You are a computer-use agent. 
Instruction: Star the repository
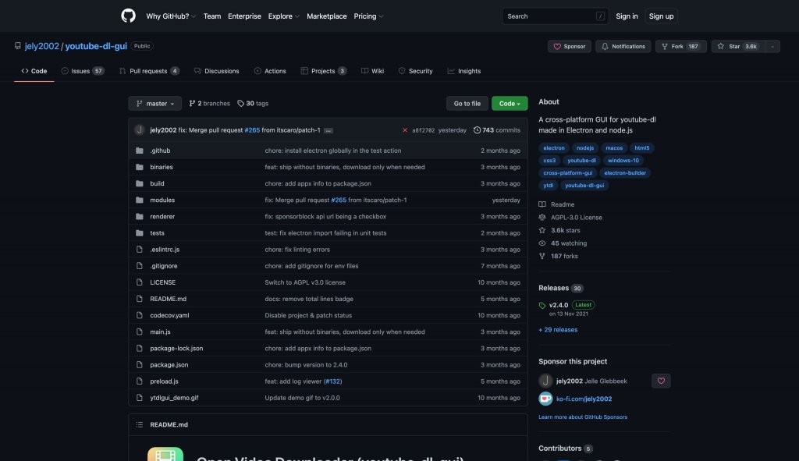738,46
